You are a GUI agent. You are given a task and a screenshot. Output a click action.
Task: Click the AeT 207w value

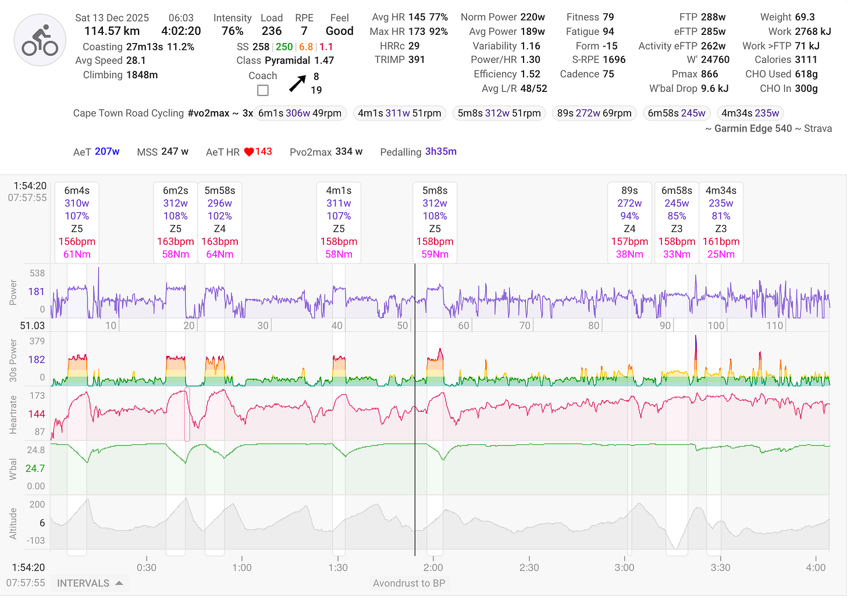point(106,151)
